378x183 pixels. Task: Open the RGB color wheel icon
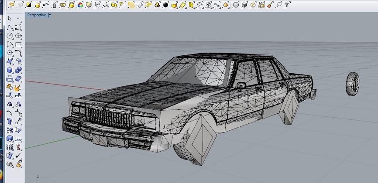pos(80,5)
